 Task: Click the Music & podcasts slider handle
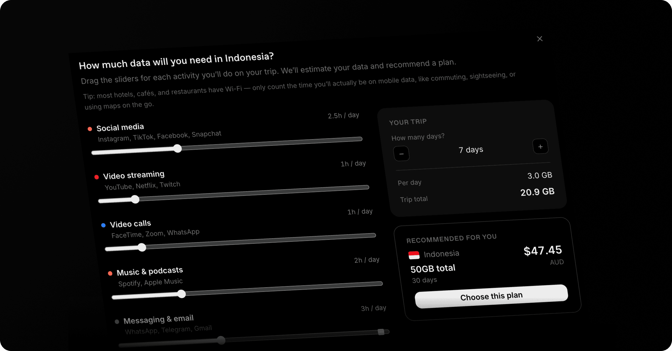coord(182,294)
